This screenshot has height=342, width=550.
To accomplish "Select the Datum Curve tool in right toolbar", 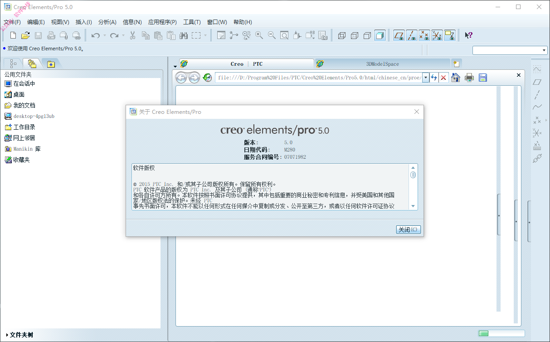I will click(x=537, y=107).
